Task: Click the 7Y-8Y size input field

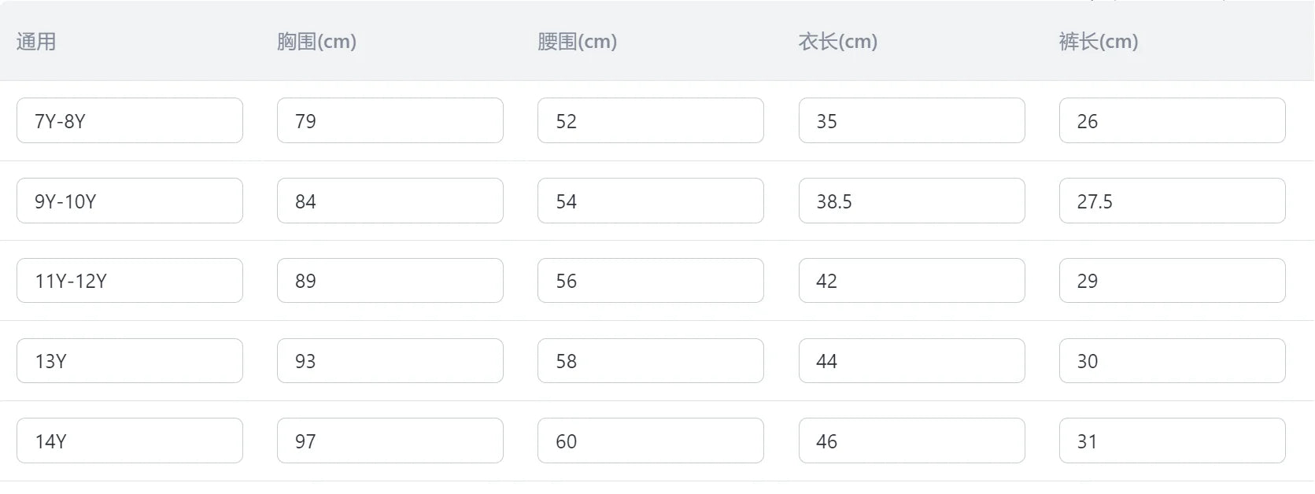Action: (x=129, y=120)
